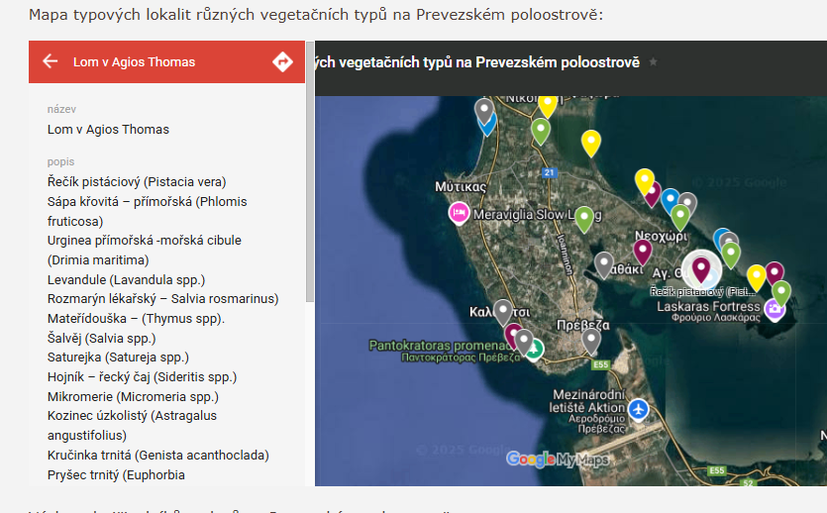Screen dimensions: 827x513
Task: Click the purple Laskaras Fortress camera marker
Action: (x=775, y=307)
